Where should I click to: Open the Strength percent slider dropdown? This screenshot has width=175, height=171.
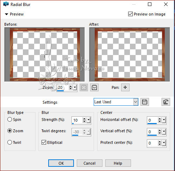click(89, 120)
